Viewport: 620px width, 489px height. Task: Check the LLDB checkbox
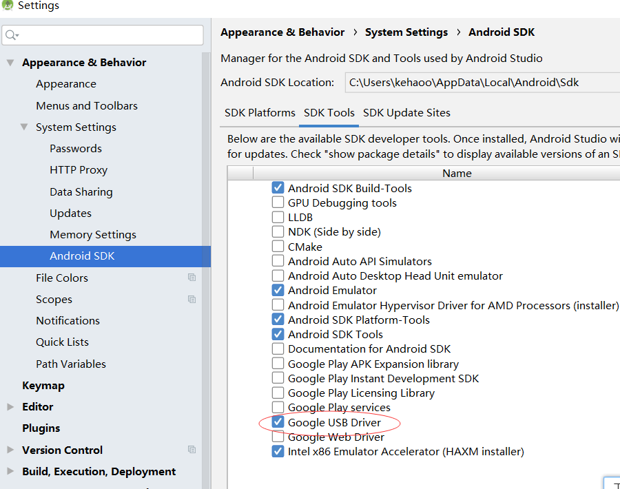(278, 217)
